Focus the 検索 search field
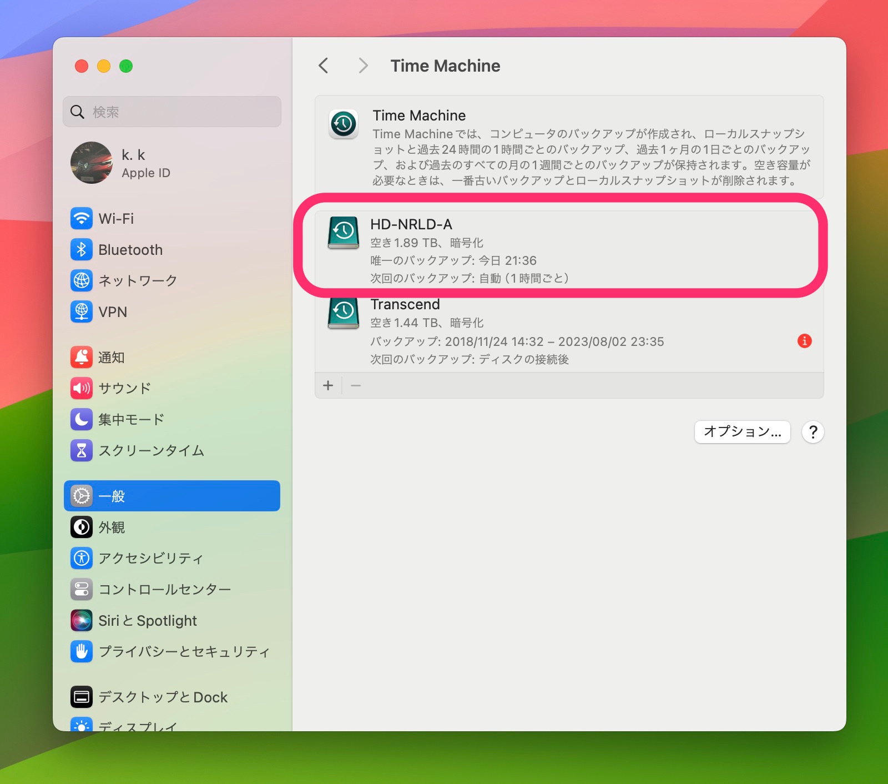The width and height of the screenshot is (888, 784). [x=172, y=112]
